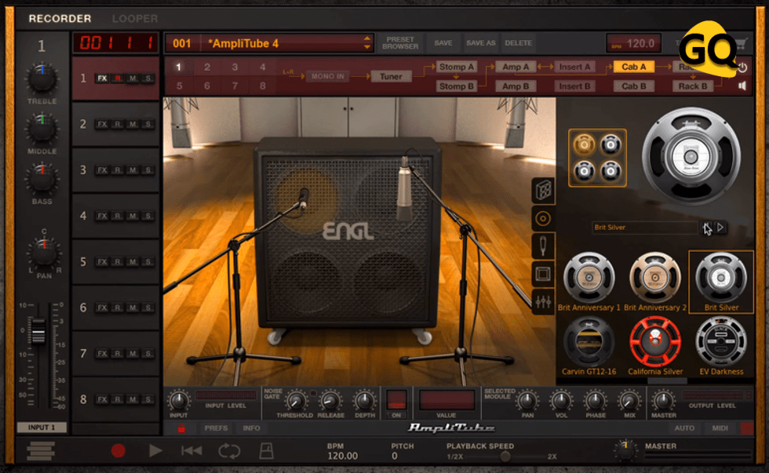Viewport: 769px width, 473px height.
Task: Choose the Brit Anniversary 1 speaker
Action: (x=589, y=282)
